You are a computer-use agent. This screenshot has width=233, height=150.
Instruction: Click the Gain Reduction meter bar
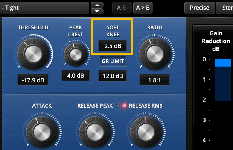[x=223, y=80]
